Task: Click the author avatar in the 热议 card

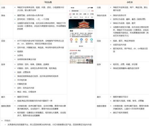Action: [71, 54]
